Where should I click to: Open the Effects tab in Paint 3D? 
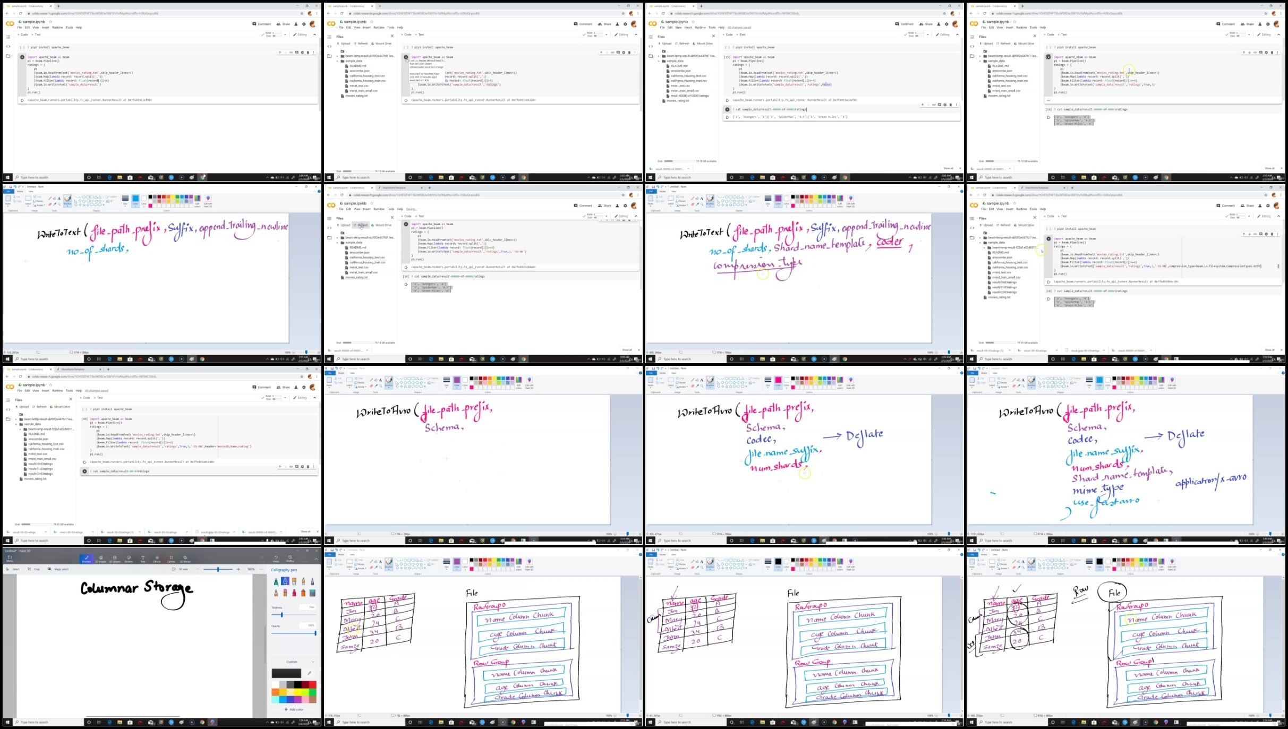click(x=157, y=559)
